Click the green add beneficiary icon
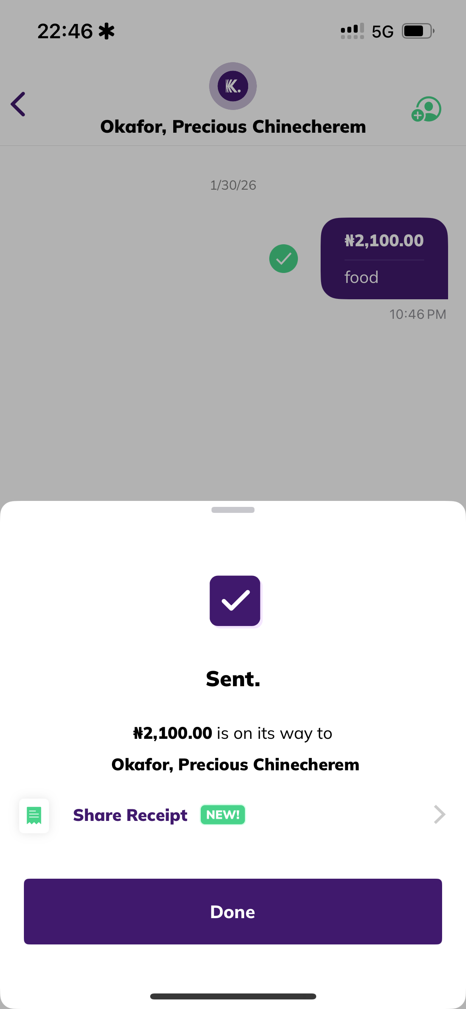The height and width of the screenshot is (1009, 466). point(426,109)
